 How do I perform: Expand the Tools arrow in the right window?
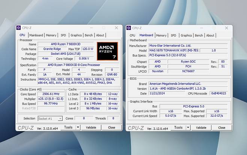(x=188, y=128)
